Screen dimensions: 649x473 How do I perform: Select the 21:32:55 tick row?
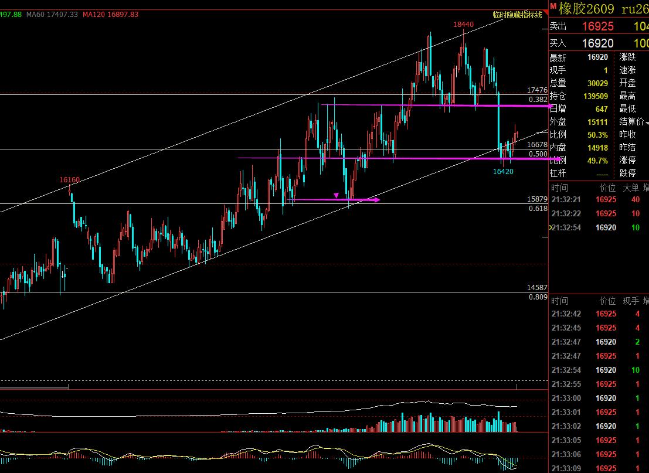click(599, 384)
